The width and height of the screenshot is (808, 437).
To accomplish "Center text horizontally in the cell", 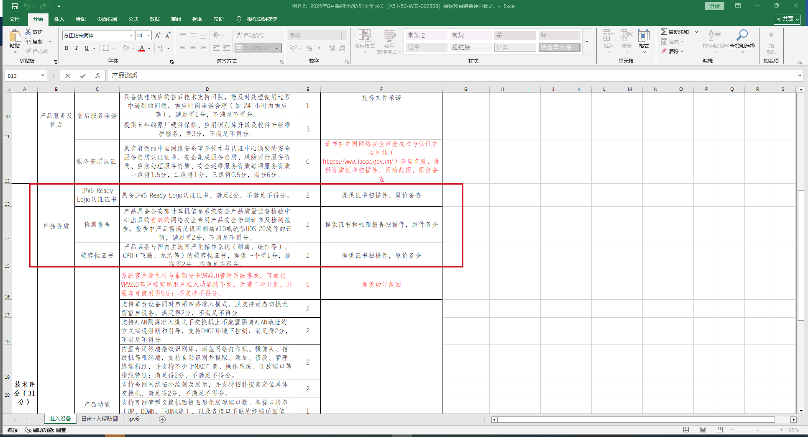I will [193, 48].
